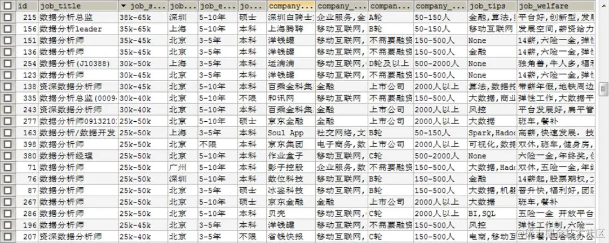
Task: Click the job_tips column header
Action: tap(492, 6)
